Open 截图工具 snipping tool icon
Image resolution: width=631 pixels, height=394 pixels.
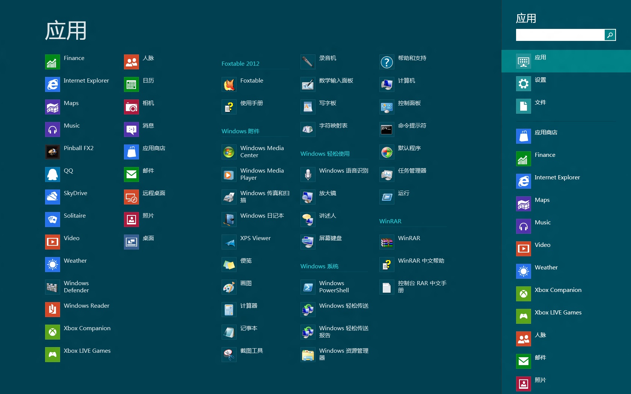[229, 355]
